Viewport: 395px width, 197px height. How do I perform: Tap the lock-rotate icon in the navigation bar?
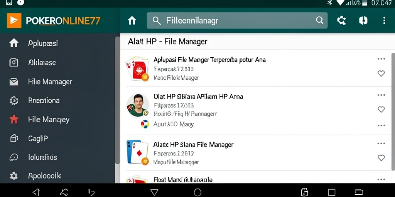(304, 192)
